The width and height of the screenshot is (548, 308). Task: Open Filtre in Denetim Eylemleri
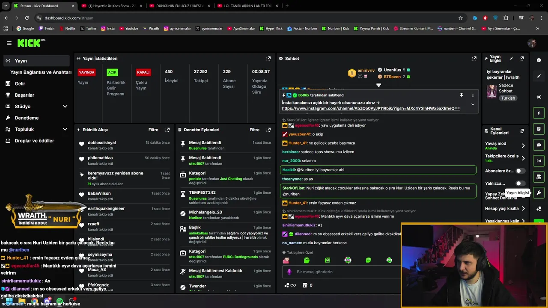(254, 130)
